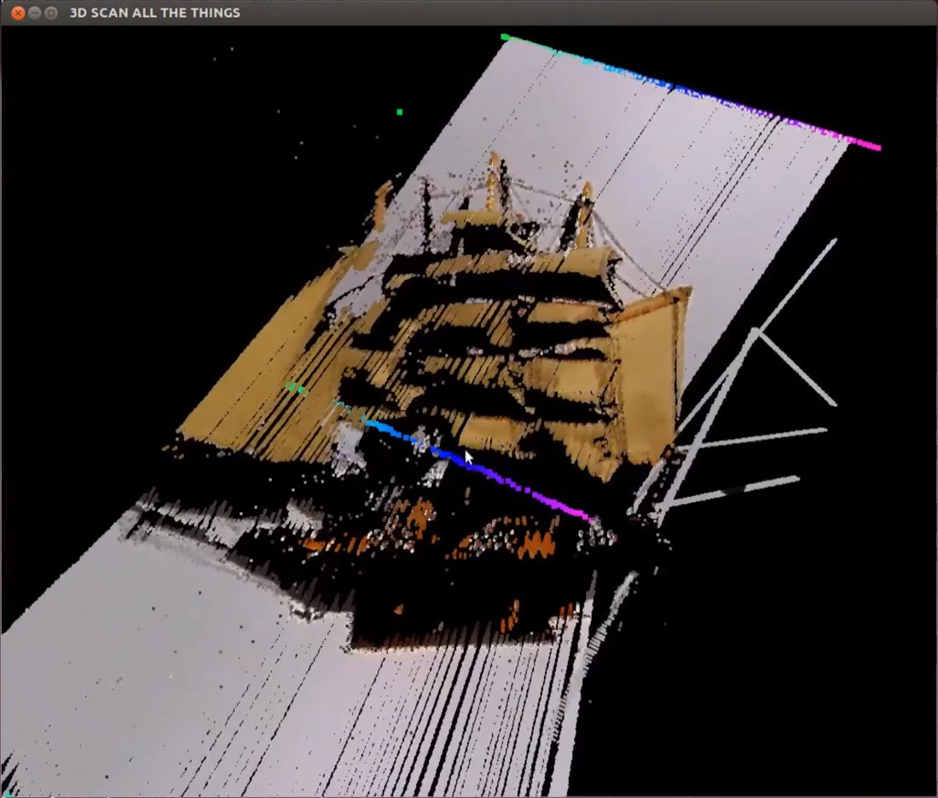Maximize the 3D scan window
Viewport: 938px width, 798px height.
(51, 13)
